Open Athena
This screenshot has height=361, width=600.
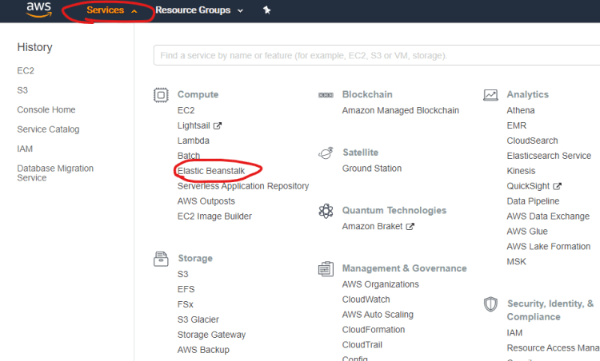521,110
